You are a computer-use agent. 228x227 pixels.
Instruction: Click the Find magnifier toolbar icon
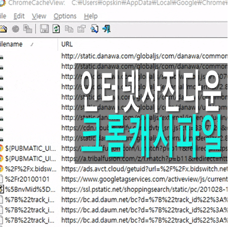point(95,29)
